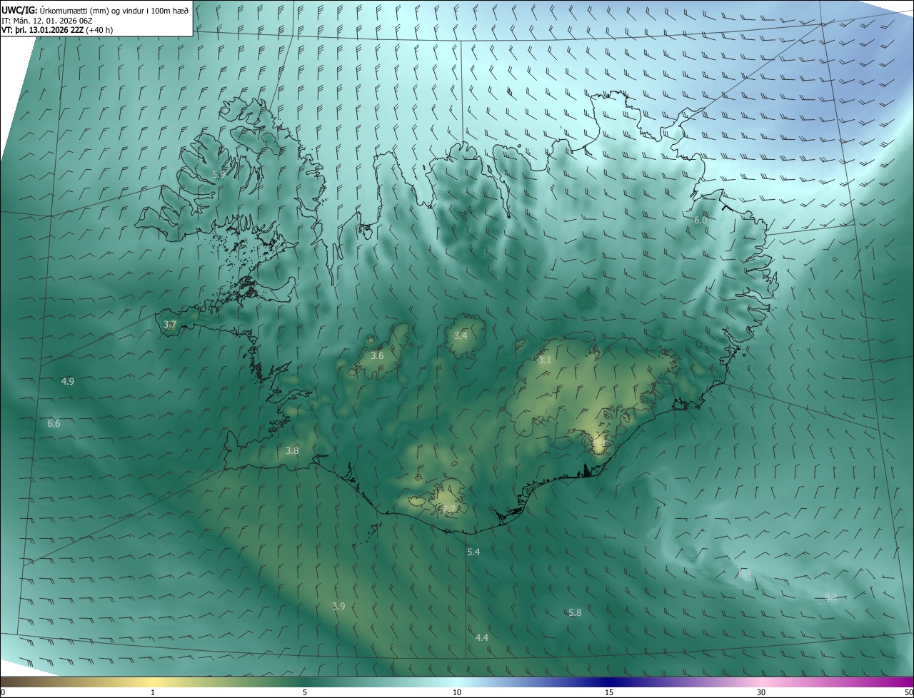Click the color scale tick label 50
This screenshot has height=698, width=914.
click(908, 692)
